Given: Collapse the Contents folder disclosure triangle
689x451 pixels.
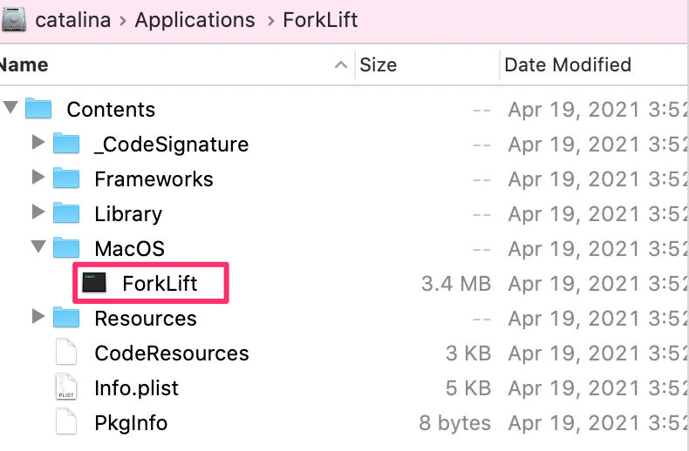Looking at the screenshot, I should (10, 107).
